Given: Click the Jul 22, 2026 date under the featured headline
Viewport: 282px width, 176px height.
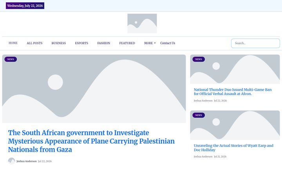Looking at the screenshot, I should click(x=45, y=161).
